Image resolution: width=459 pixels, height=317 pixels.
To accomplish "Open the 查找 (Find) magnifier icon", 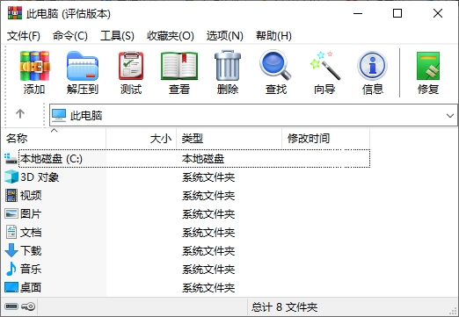I will pos(275,65).
